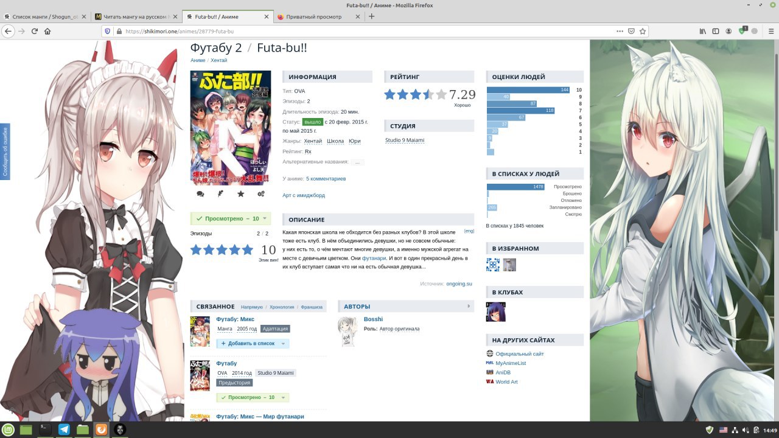This screenshot has width=779, height=438.
Task: Open the Bosshi author link
Action: tap(373, 319)
